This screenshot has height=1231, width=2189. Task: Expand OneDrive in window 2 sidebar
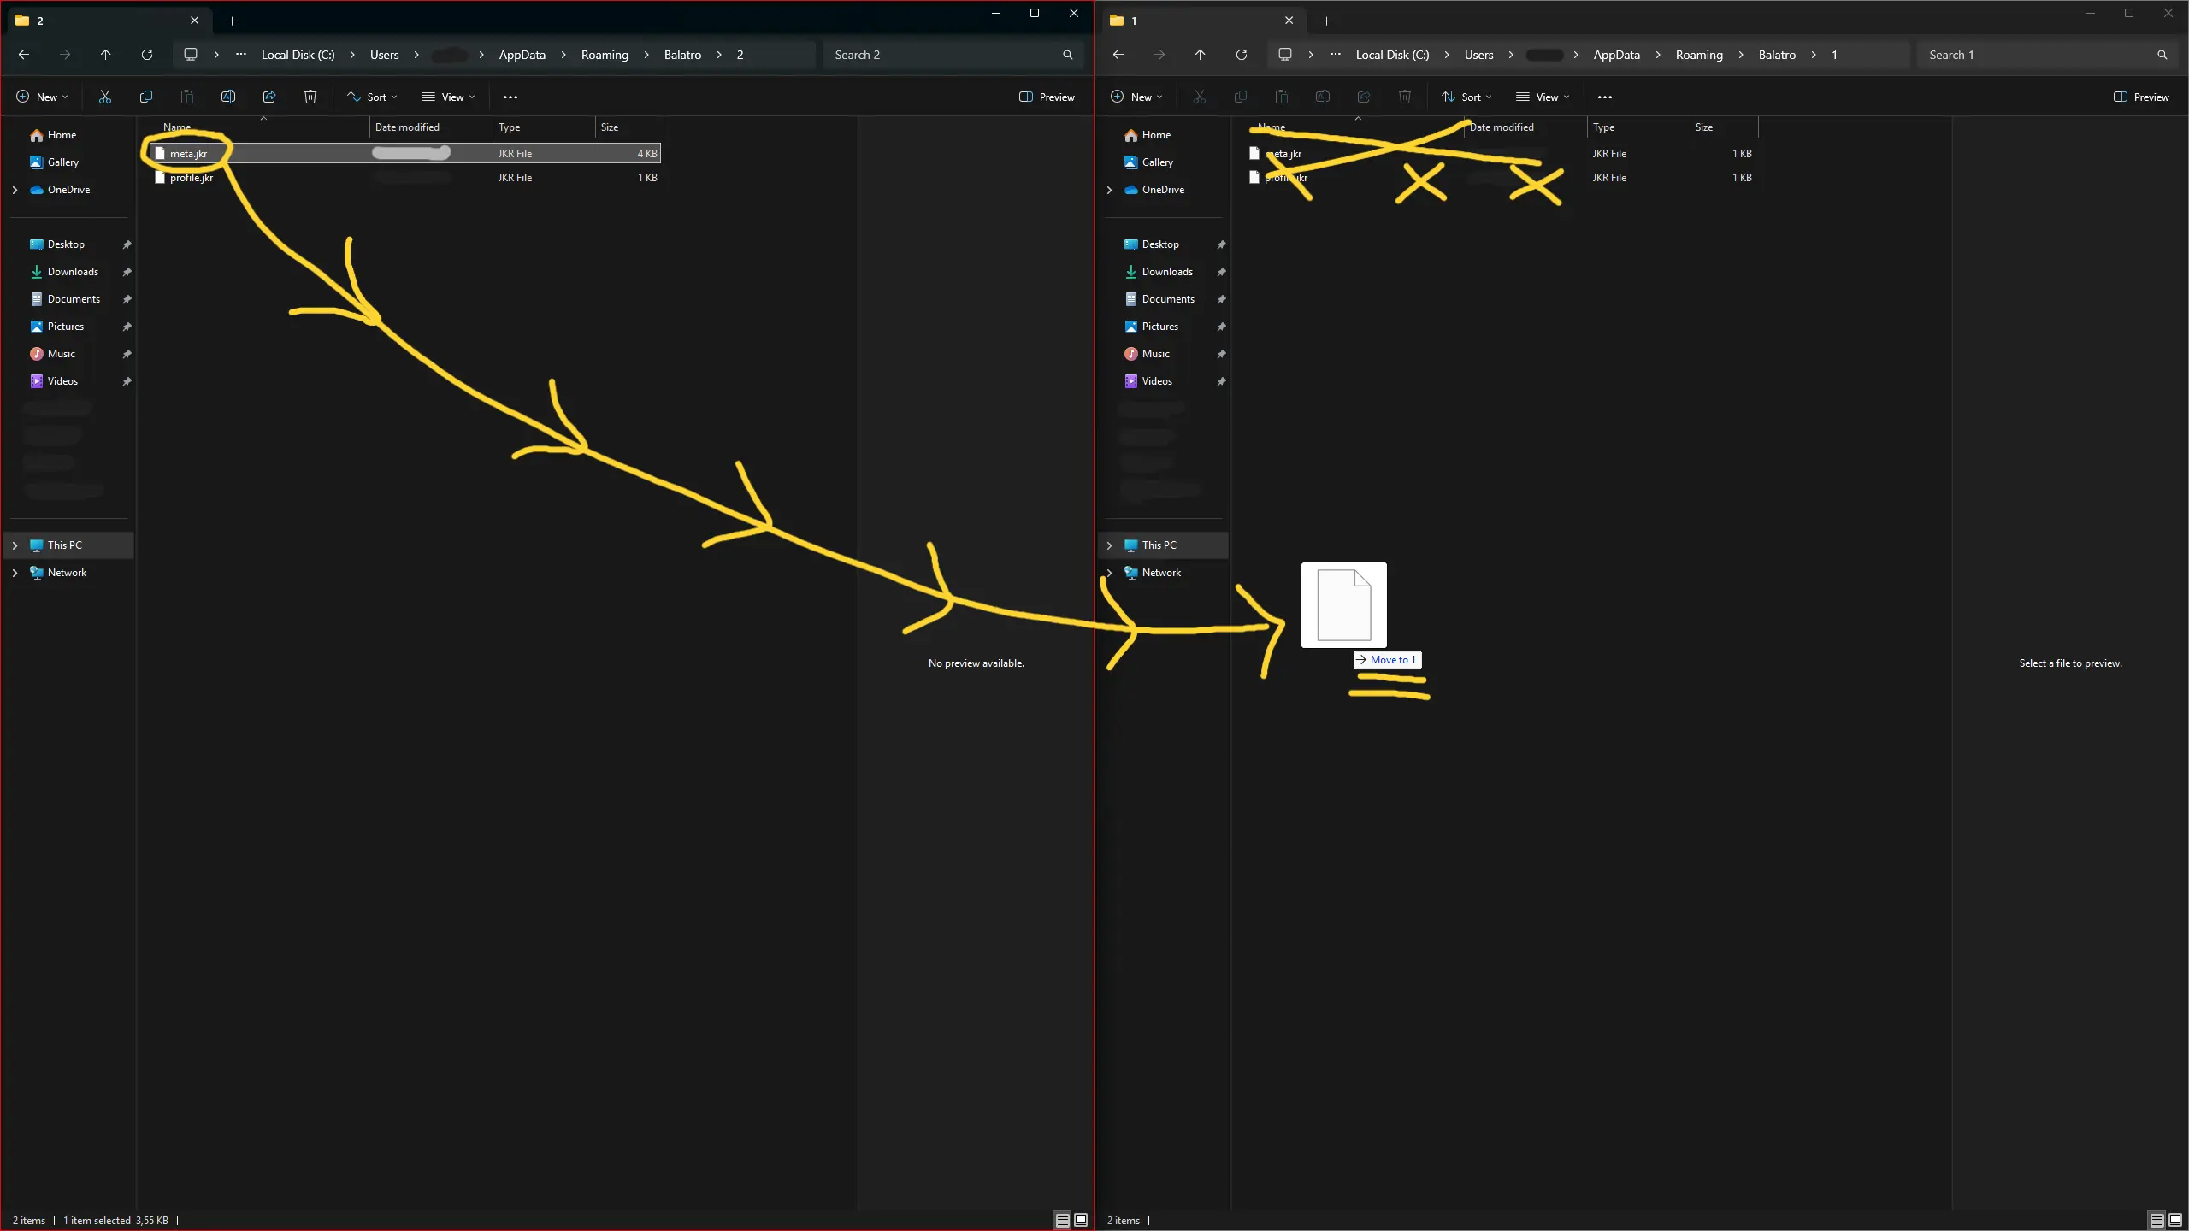click(x=15, y=190)
